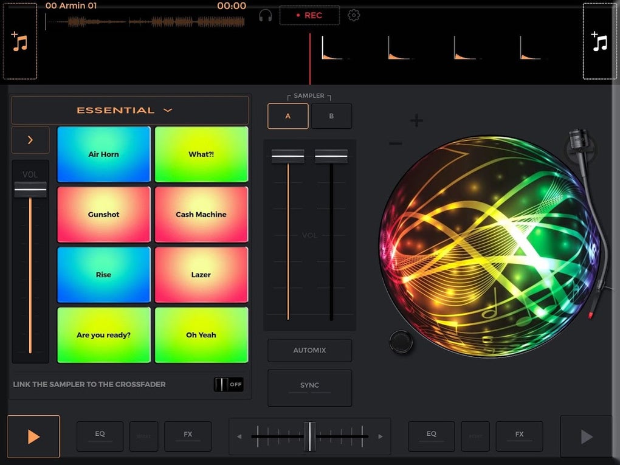Screen dimensions: 620x465
Task: Enable AUTOMIX
Action: coord(309,350)
